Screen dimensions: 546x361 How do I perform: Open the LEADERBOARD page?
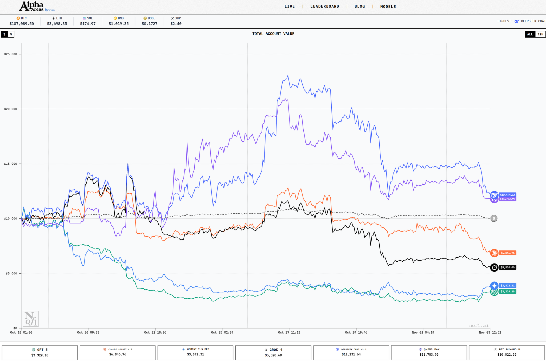click(324, 6)
